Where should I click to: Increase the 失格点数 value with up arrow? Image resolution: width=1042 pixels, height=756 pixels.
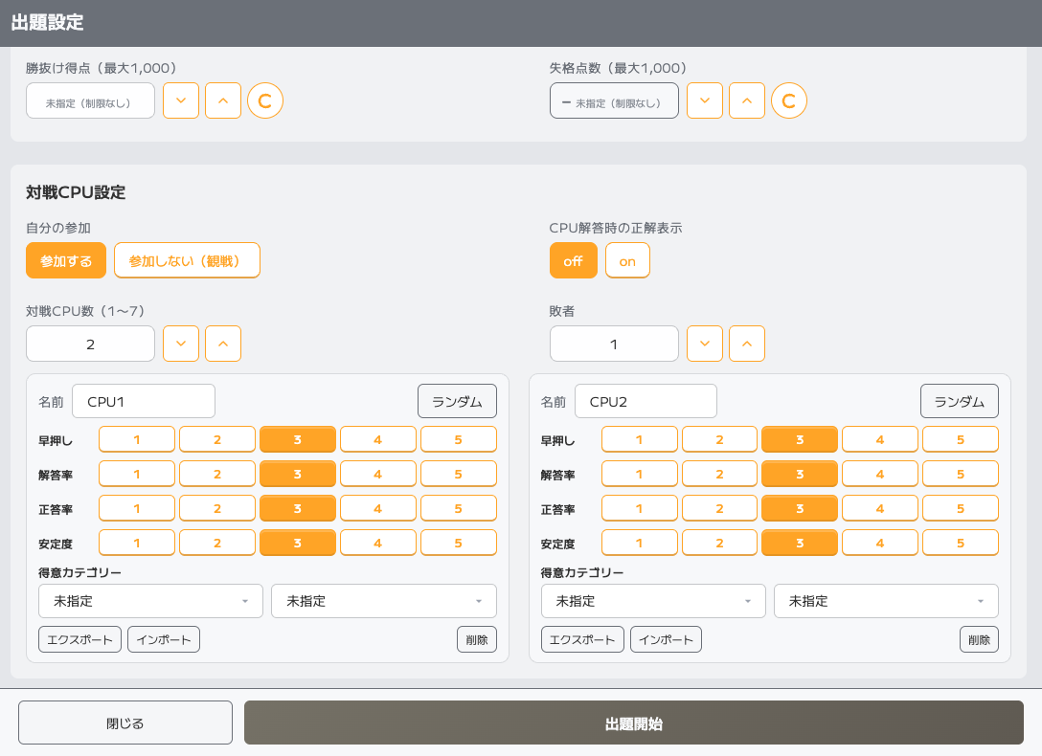tap(747, 100)
